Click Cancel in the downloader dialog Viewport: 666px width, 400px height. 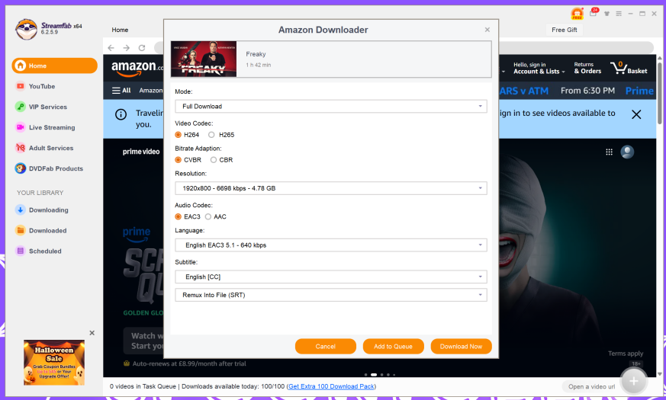(x=325, y=347)
